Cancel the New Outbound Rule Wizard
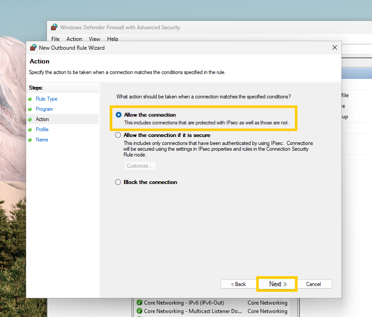372x317 pixels. click(x=314, y=284)
